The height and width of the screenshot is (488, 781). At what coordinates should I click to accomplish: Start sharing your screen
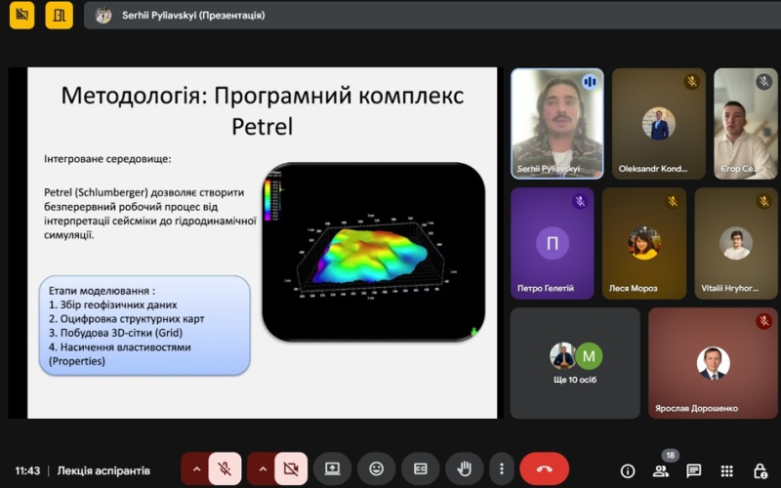click(x=332, y=468)
